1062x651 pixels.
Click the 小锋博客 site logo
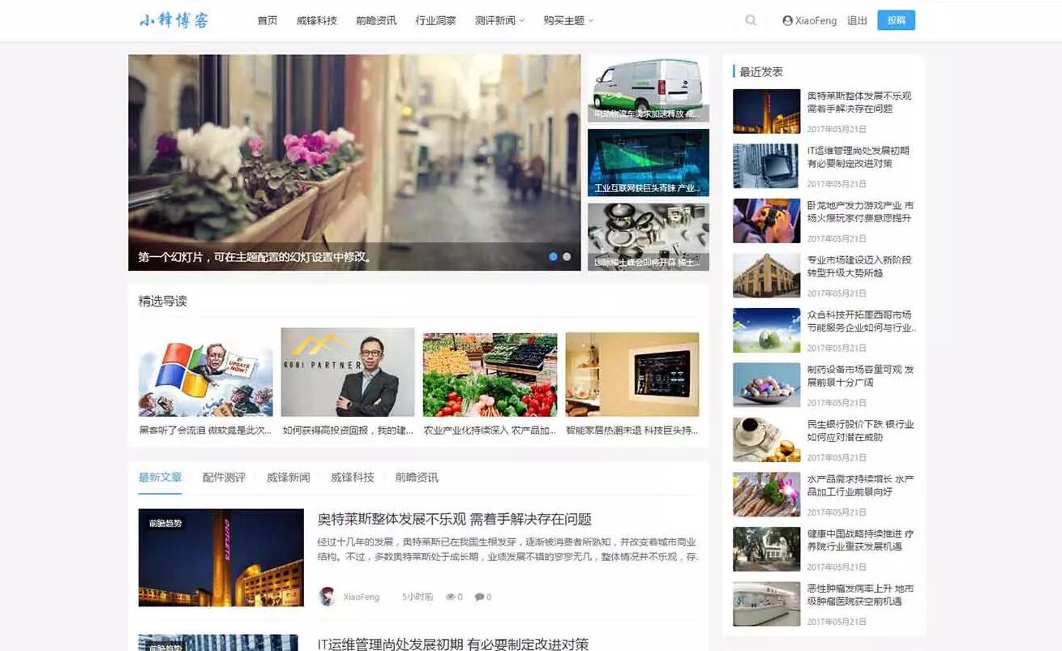[174, 20]
